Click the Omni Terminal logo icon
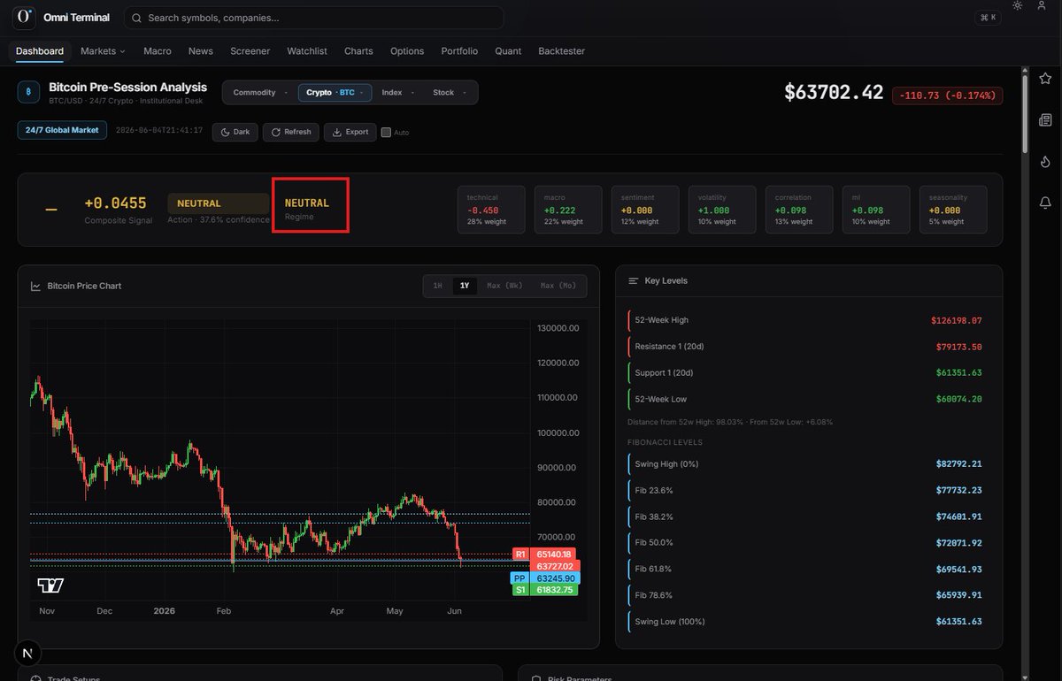 point(26,17)
